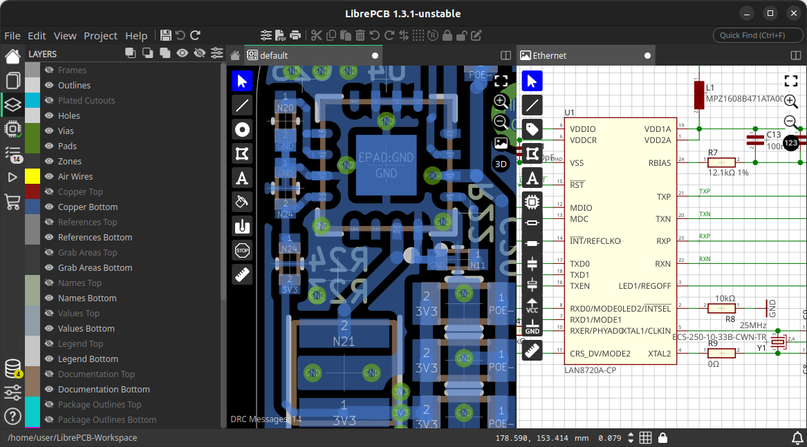Select the schematic add component chip tool
The image size is (807, 447).
click(532, 202)
